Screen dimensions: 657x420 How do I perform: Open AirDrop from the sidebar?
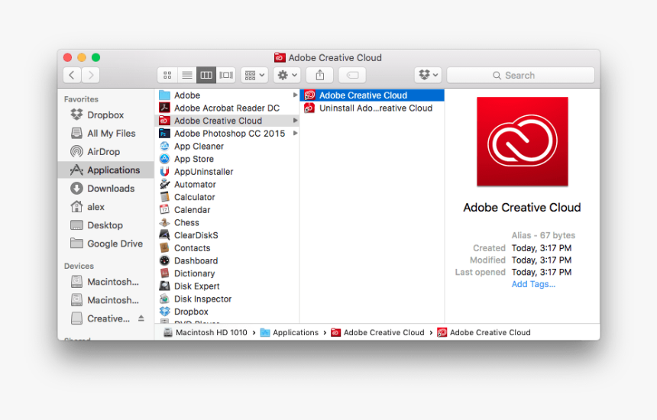(105, 152)
